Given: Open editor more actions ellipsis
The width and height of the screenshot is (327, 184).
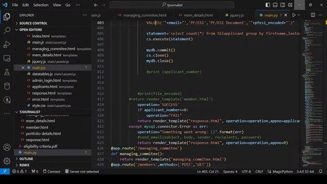Looking at the screenshot, I should (320, 15).
